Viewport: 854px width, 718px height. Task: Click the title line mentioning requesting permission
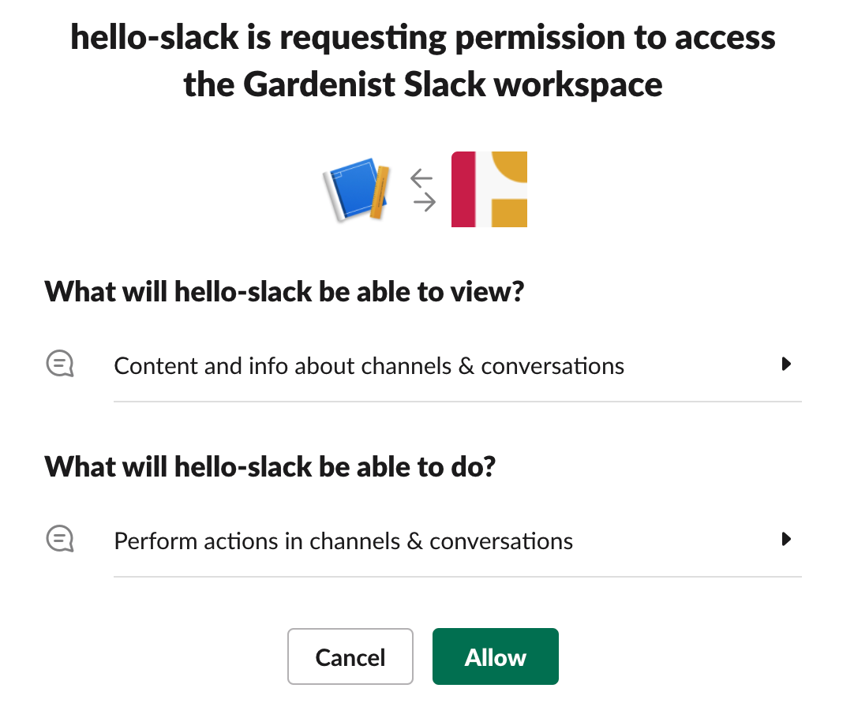coord(423,38)
